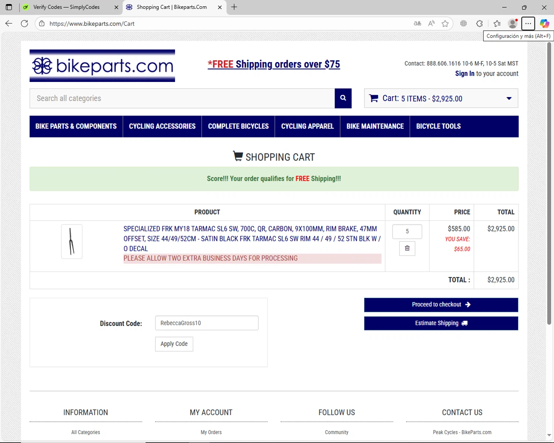Delete the Tarmac fork with trash icon
Image resolution: width=554 pixels, height=443 pixels.
pyautogui.click(x=407, y=248)
